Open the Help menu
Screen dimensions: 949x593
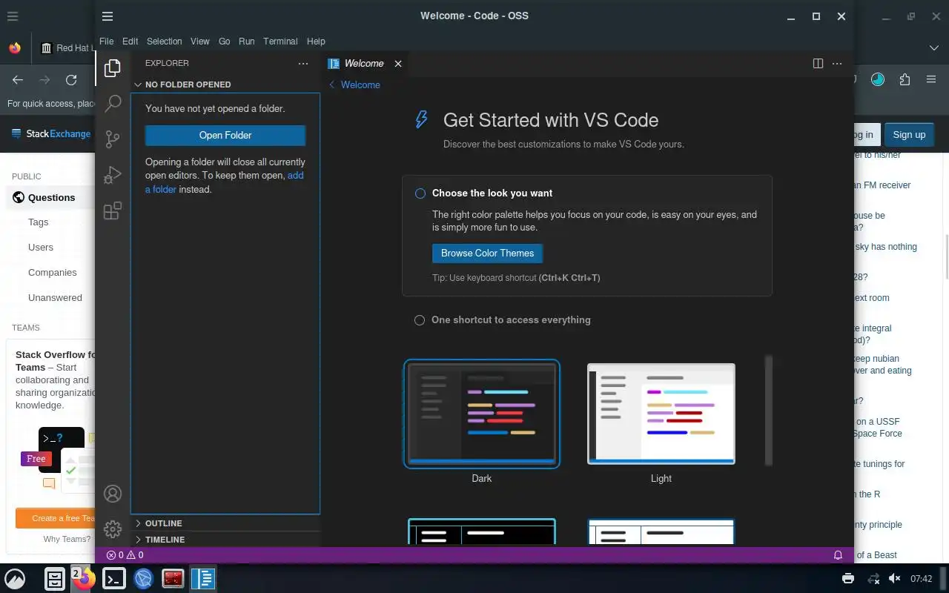tap(316, 42)
